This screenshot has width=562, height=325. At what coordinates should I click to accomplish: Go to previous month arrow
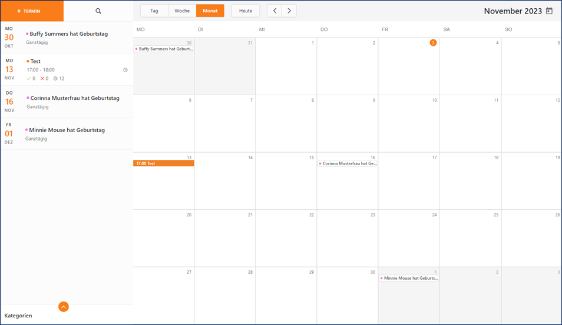coord(275,11)
